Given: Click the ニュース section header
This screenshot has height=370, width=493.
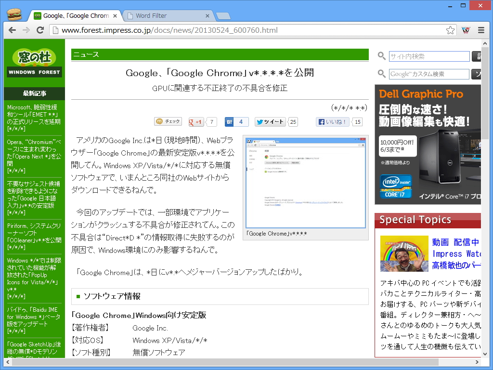Looking at the screenshot, I should [220, 54].
